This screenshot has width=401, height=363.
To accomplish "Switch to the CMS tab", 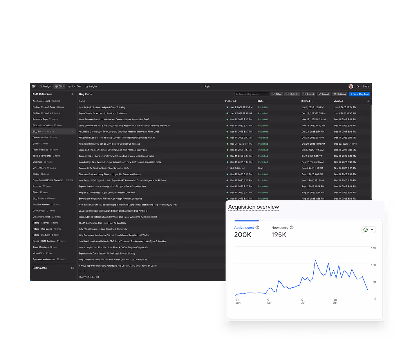I will 60,86.
